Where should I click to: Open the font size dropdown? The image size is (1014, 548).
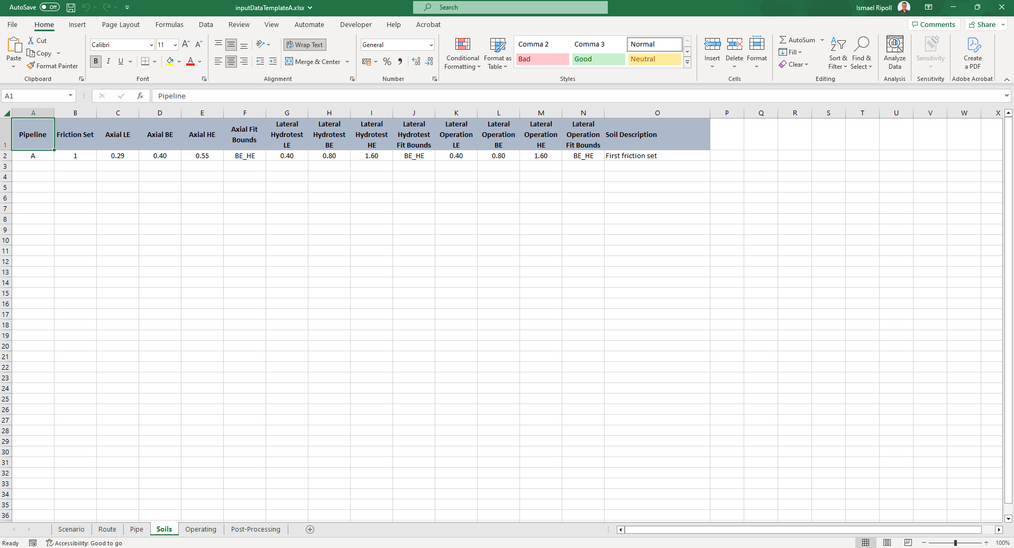pos(175,45)
